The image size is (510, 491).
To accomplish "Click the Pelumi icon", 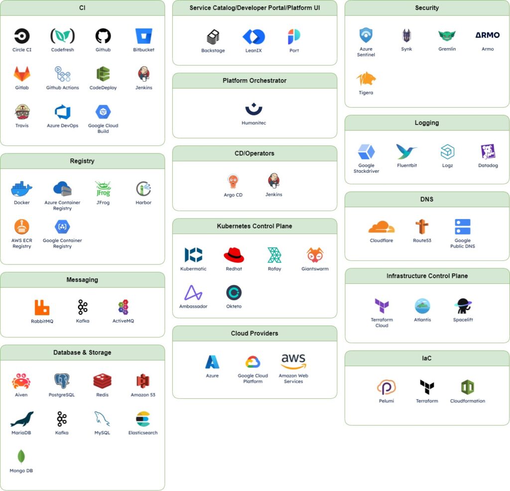I will (x=386, y=387).
